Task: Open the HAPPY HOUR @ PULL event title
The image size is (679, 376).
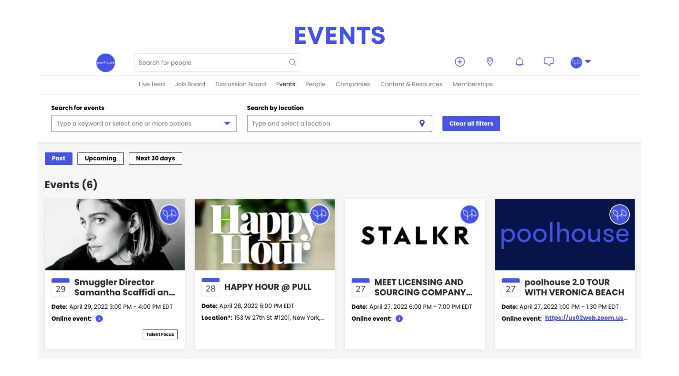Action: 268,287
